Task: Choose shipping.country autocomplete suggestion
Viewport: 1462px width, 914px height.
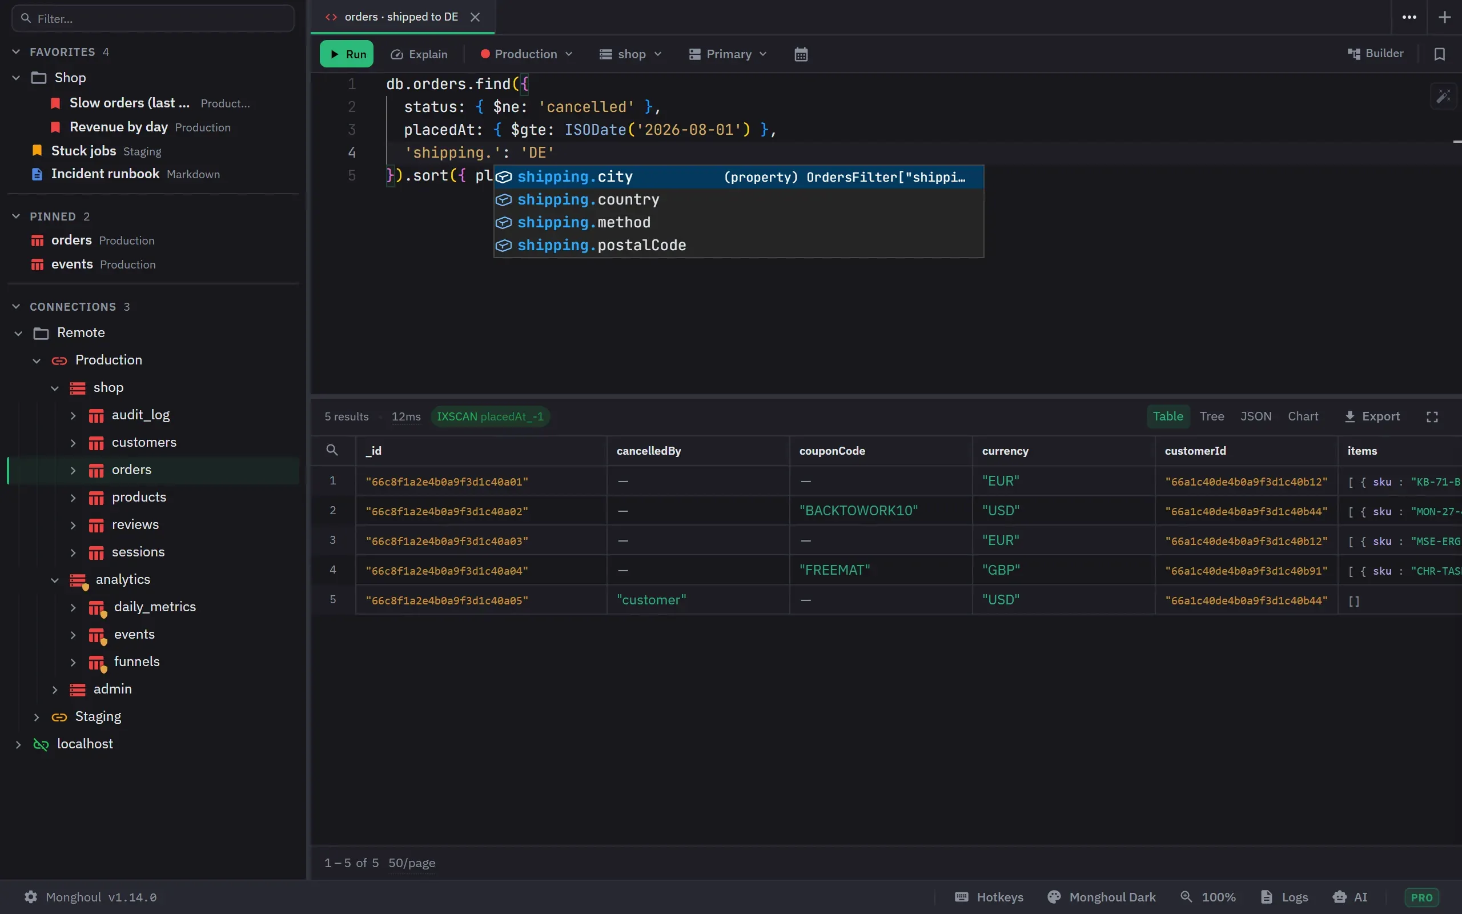Action: pos(738,199)
